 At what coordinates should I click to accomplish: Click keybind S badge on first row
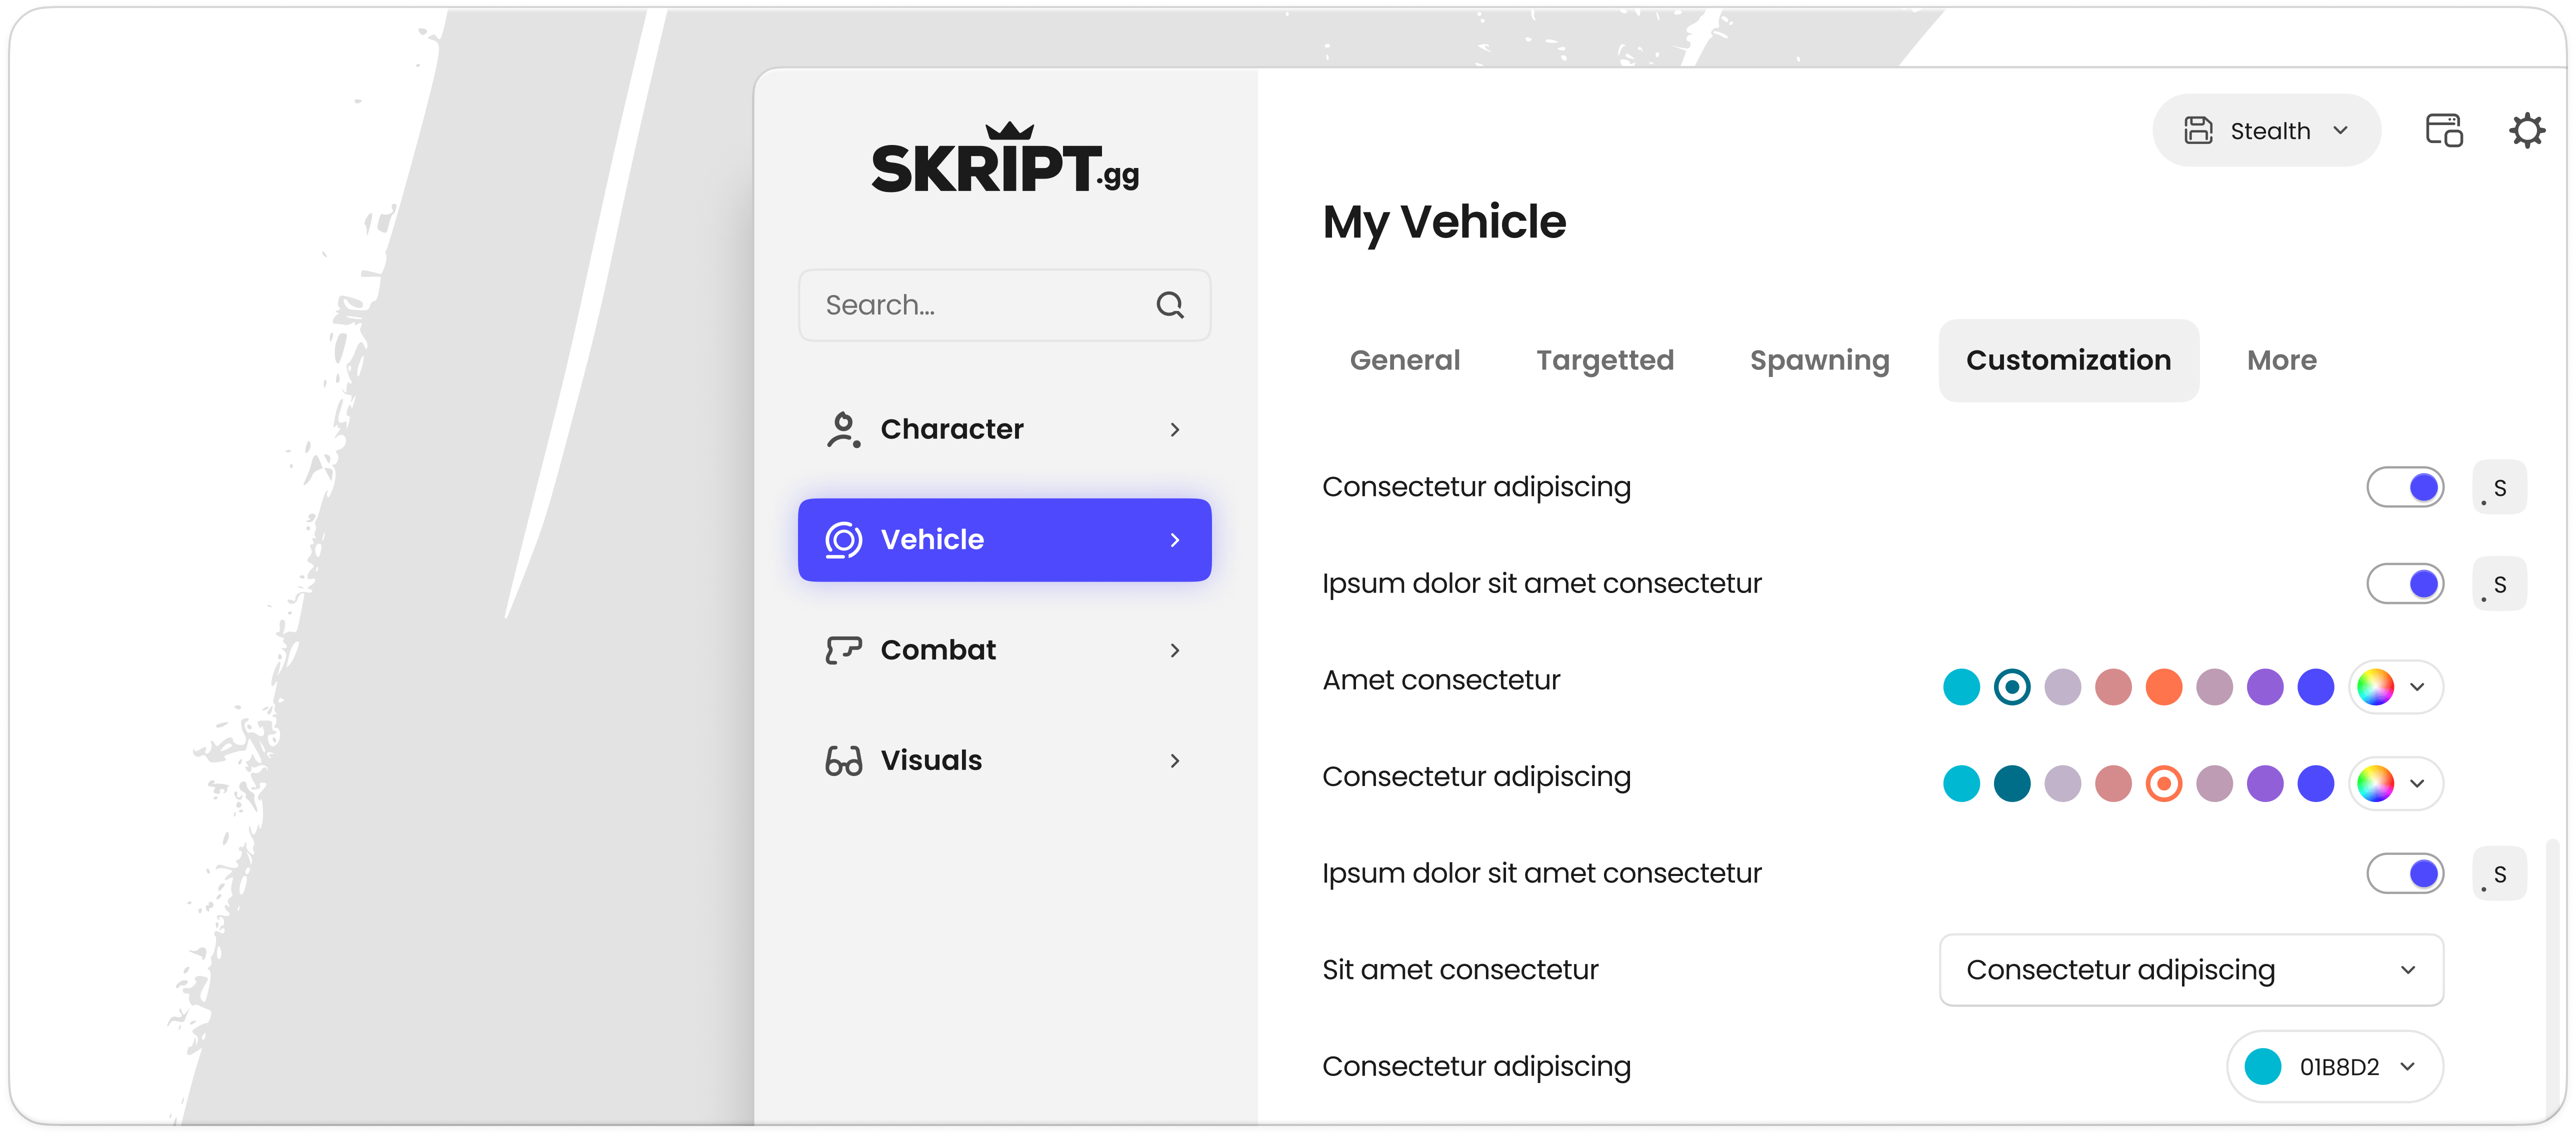(x=2499, y=488)
